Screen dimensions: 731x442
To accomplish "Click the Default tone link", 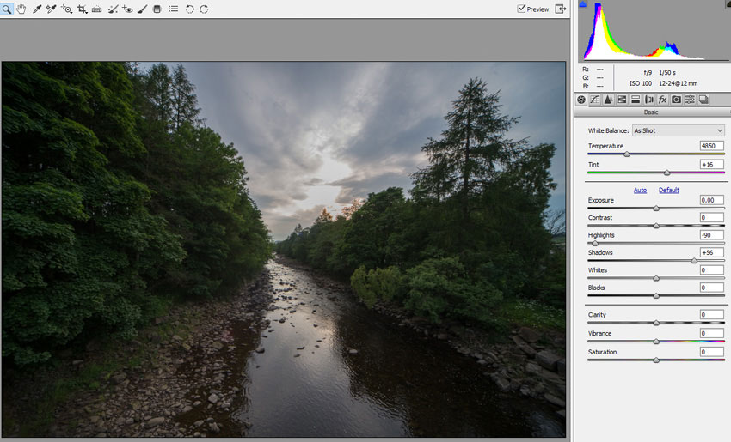I will point(669,190).
